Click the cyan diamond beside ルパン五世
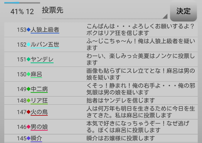202x143 pixels. coord(29,44)
